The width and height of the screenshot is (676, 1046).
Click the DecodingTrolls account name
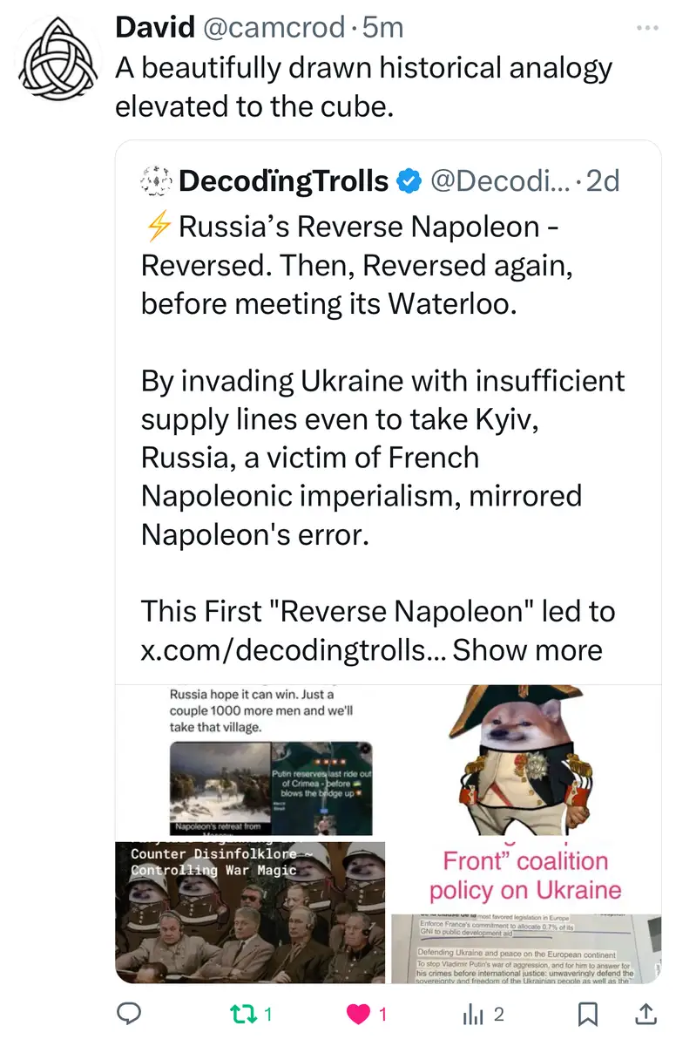click(x=283, y=181)
